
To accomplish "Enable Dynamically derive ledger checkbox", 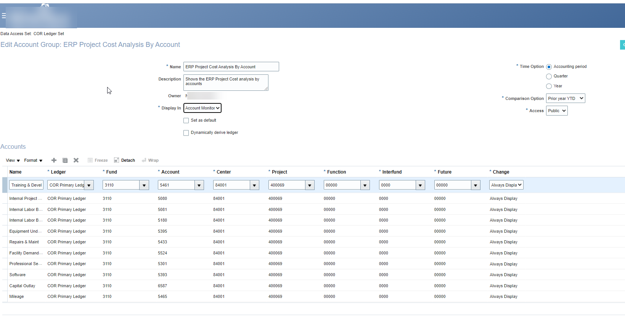I will coord(186,133).
